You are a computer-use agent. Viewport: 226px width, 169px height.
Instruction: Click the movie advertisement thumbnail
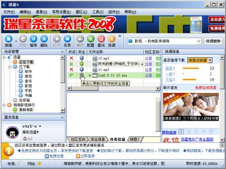(191, 107)
